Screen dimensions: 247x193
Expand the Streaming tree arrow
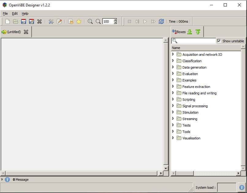tap(173, 119)
